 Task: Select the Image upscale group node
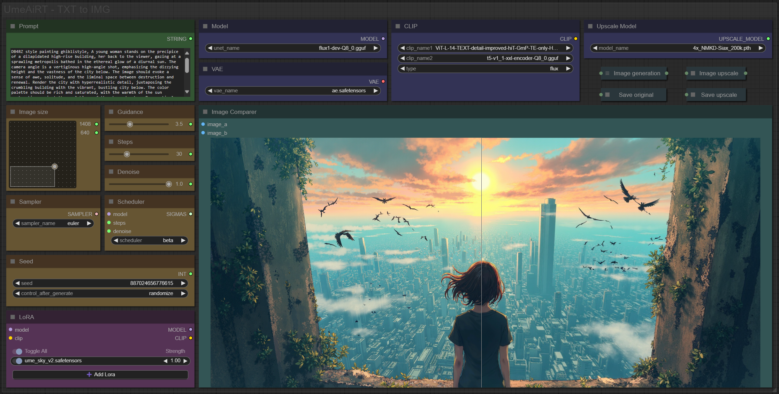click(718, 73)
